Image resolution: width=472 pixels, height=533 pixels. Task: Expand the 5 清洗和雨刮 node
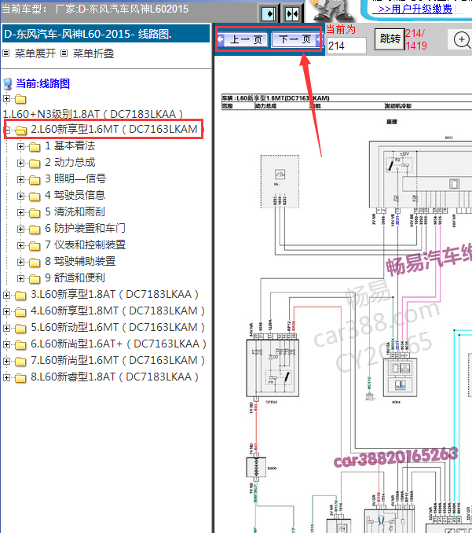[x=20, y=212]
